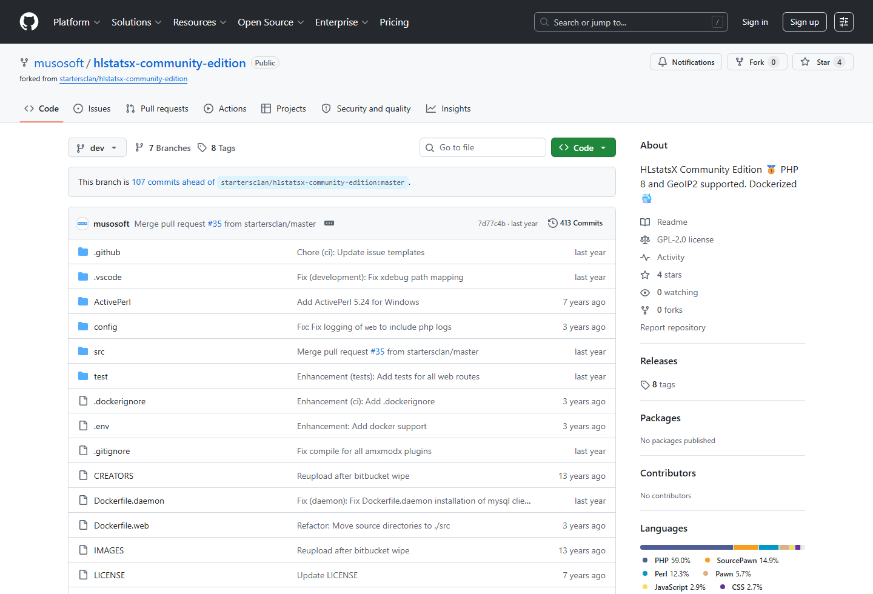Switch to the Insights tab
873x594 pixels.
click(448, 108)
